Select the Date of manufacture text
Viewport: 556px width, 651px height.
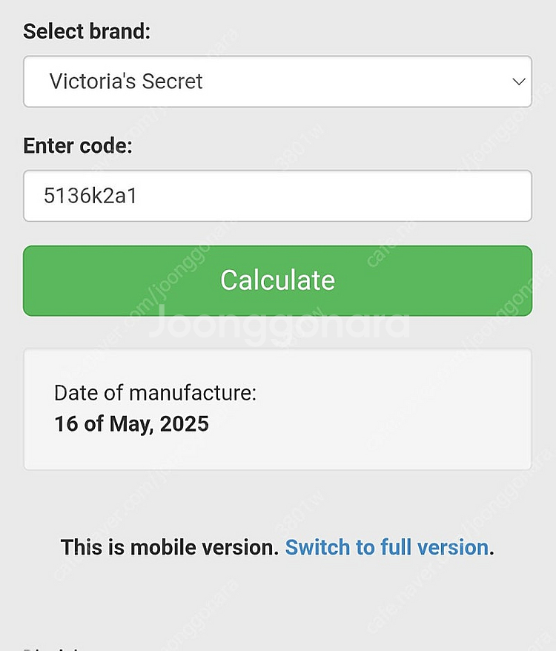(155, 393)
